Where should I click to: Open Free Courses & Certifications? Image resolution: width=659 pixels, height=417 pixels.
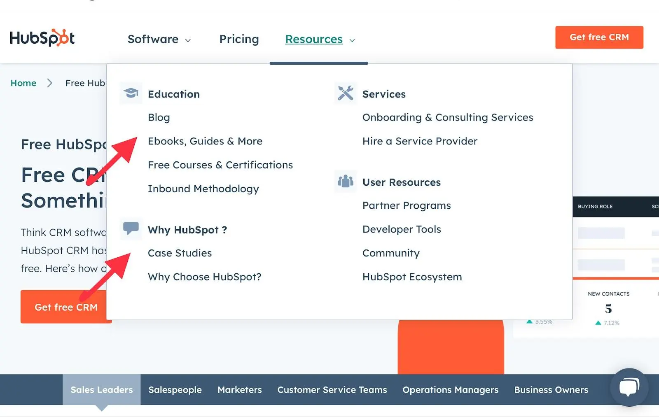tap(220, 165)
